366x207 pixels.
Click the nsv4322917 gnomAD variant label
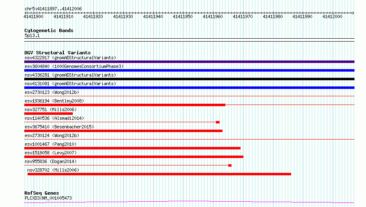[x=70, y=58]
